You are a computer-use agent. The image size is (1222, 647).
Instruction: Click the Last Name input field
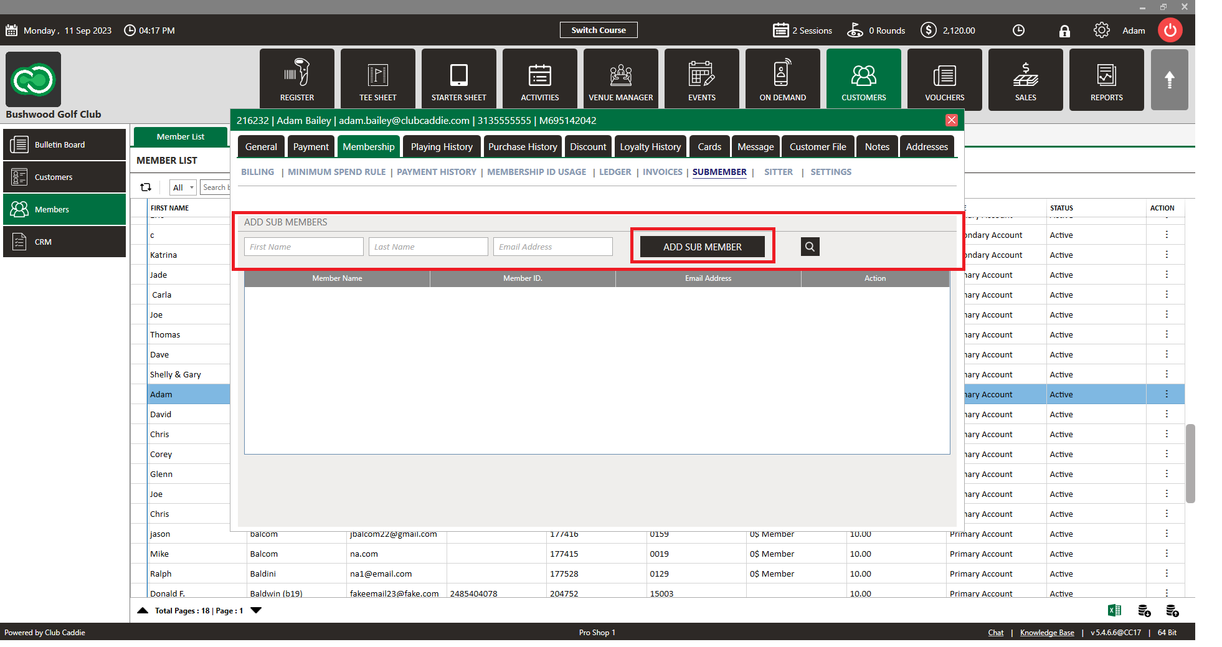coord(429,247)
